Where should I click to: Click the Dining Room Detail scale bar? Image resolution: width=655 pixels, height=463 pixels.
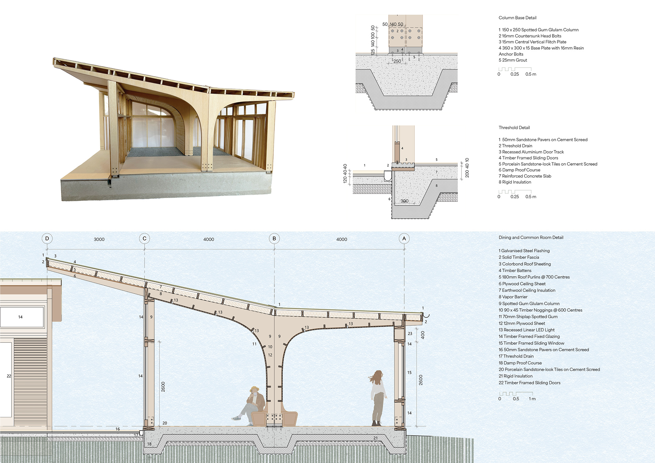pyautogui.click(x=516, y=394)
